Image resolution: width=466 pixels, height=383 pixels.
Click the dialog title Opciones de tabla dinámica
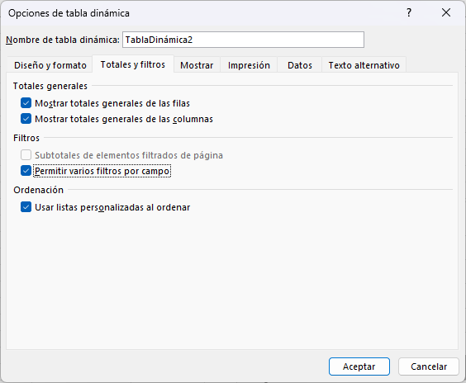[x=69, y=13]
